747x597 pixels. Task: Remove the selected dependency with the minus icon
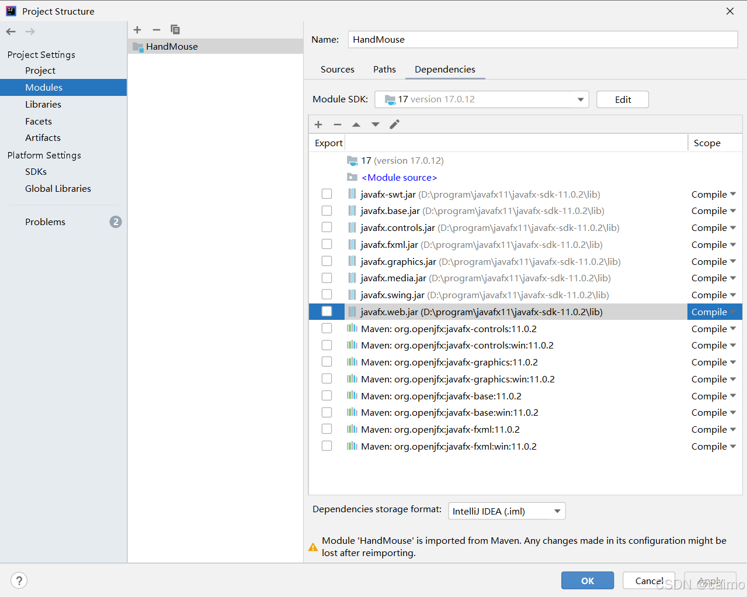337,125
